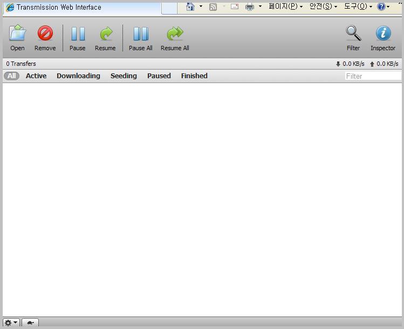Expand the Home button dropdown arrow
Image resolution: width=404 pixels, height=329 pixels.
tap(201, 6)
